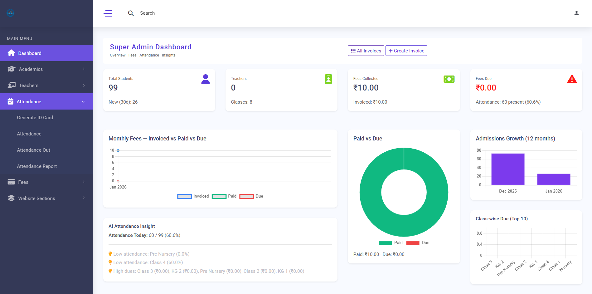This screenshot has height=294, width=592.
Task: Open Attendance Report from the sidebar
Action: 37,166
